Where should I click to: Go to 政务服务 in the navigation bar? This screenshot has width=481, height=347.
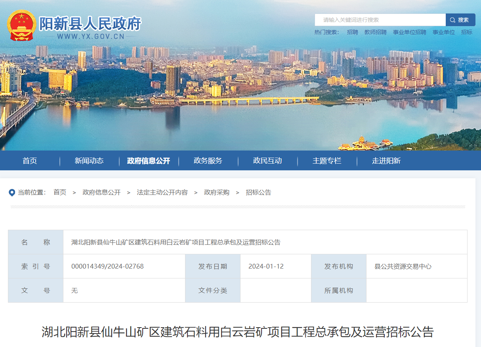208,160
